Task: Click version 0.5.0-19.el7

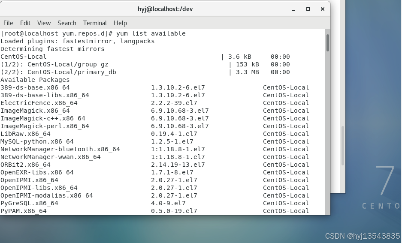Action: 174,211
